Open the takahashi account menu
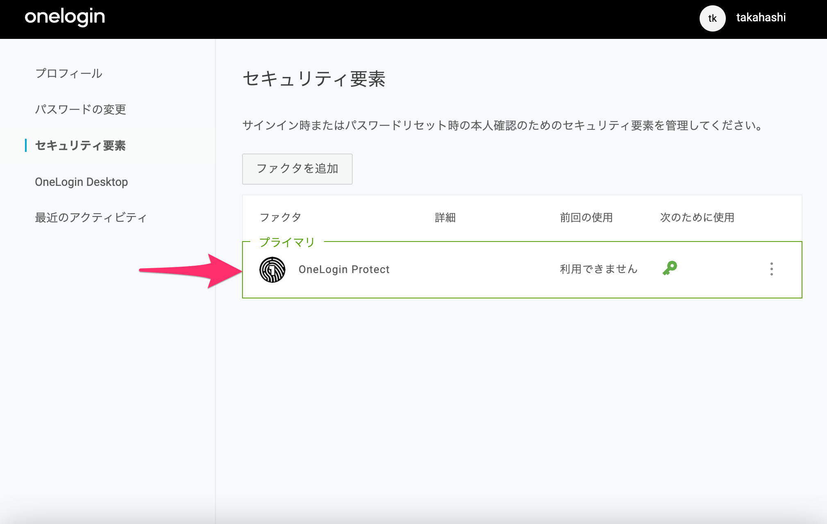 point(761,18)
